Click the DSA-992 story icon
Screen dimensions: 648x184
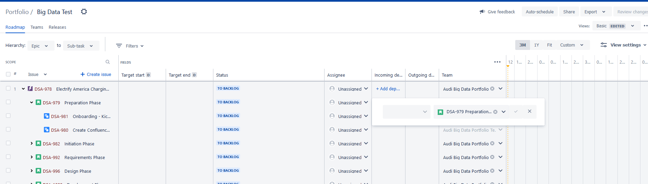tap(38, 157)
